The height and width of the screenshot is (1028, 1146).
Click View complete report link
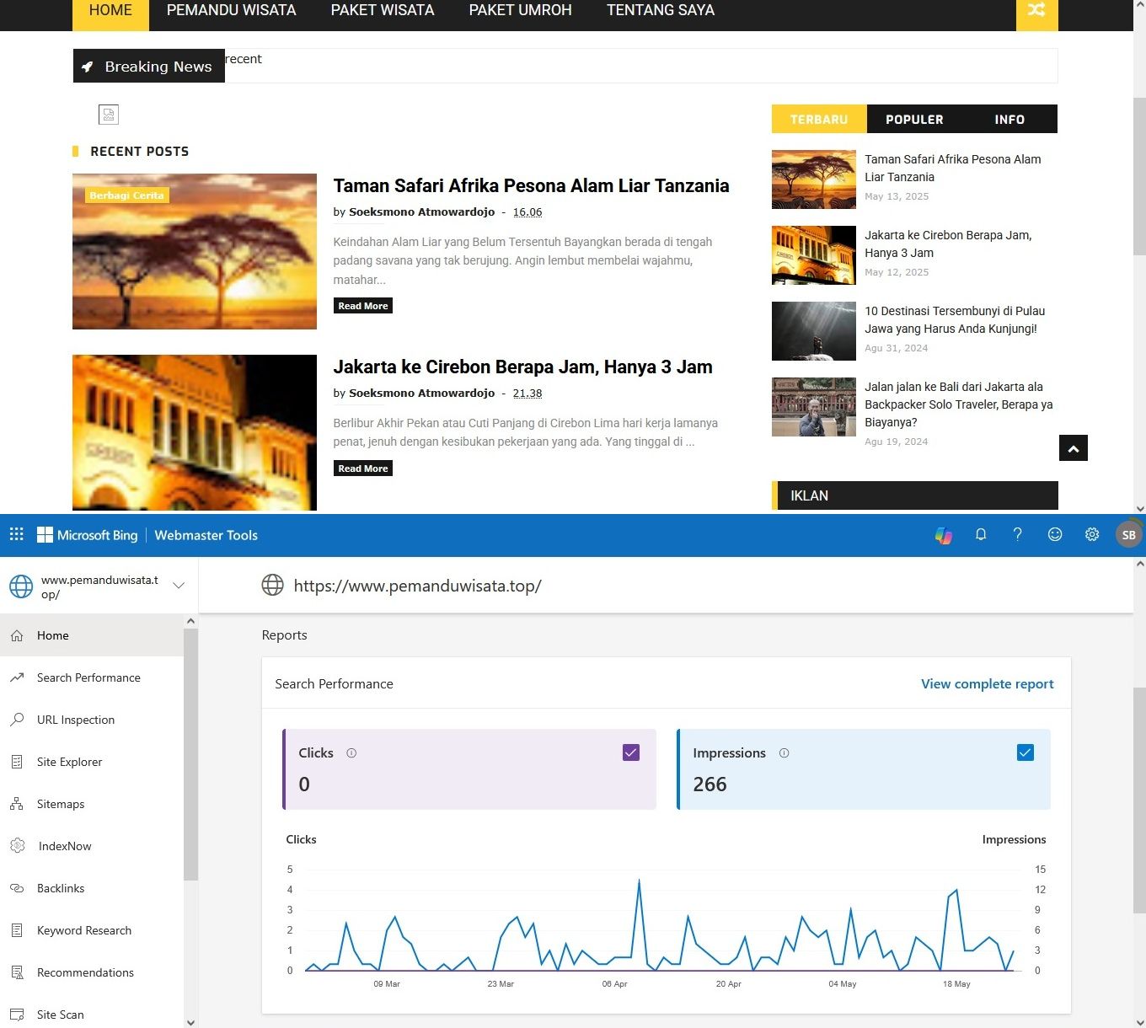tap(987, 684)
